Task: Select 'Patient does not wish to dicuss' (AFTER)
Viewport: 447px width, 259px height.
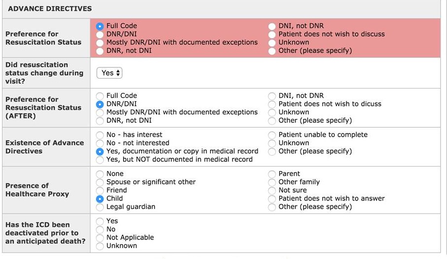Action: pyautogui.click(x=272, y=104)
